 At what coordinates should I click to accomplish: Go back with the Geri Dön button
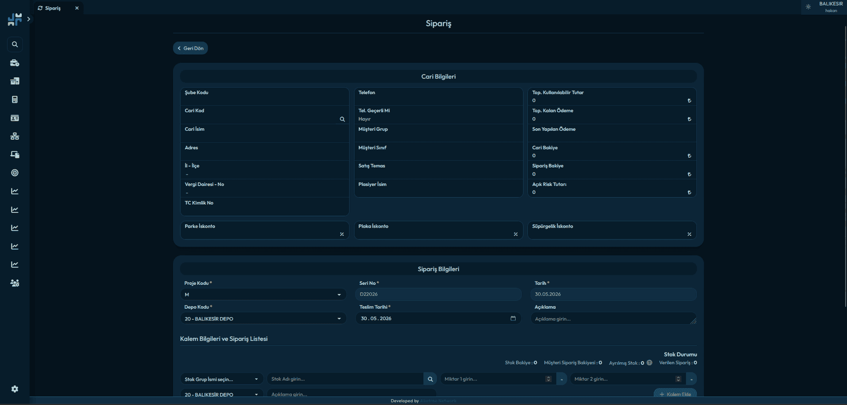[191, 48]
